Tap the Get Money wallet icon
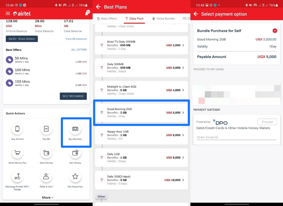The width and height of the screenshot is (283, 206). pos(75,153)
